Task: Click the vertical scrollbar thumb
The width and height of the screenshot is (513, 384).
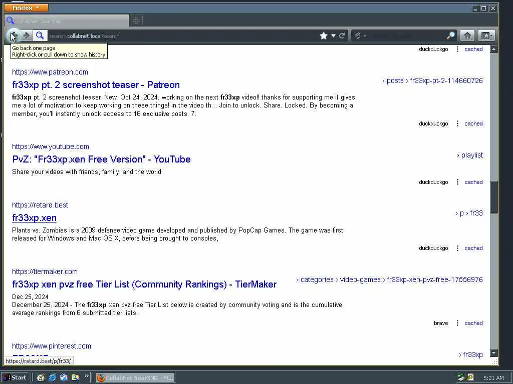Action: coord(493,197)
